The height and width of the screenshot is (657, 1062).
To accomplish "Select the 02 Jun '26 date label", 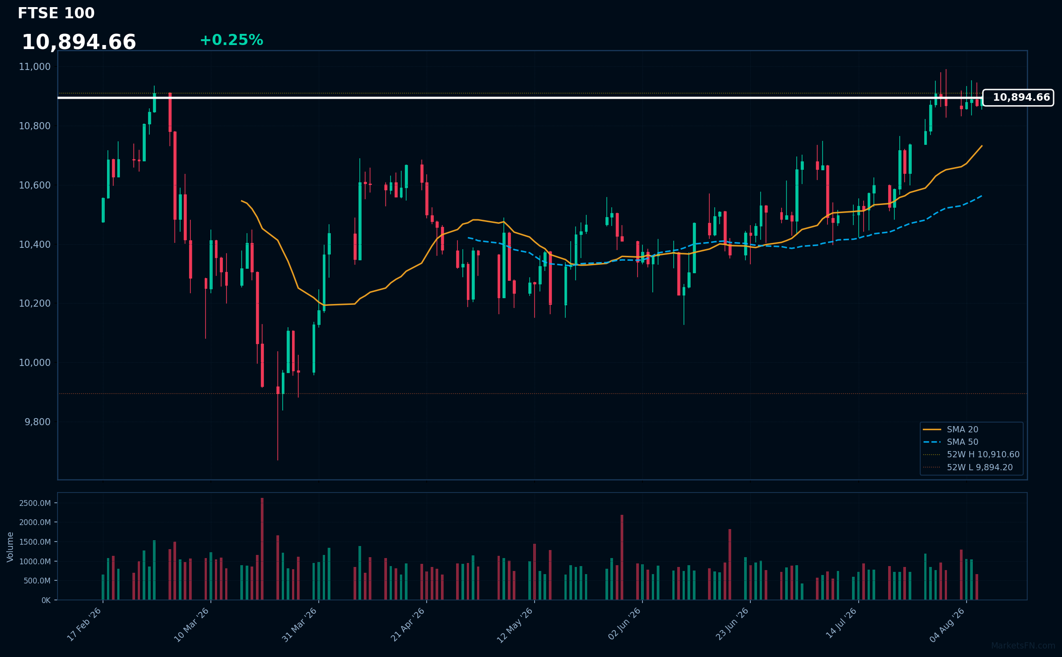I will tap(625, 624).
